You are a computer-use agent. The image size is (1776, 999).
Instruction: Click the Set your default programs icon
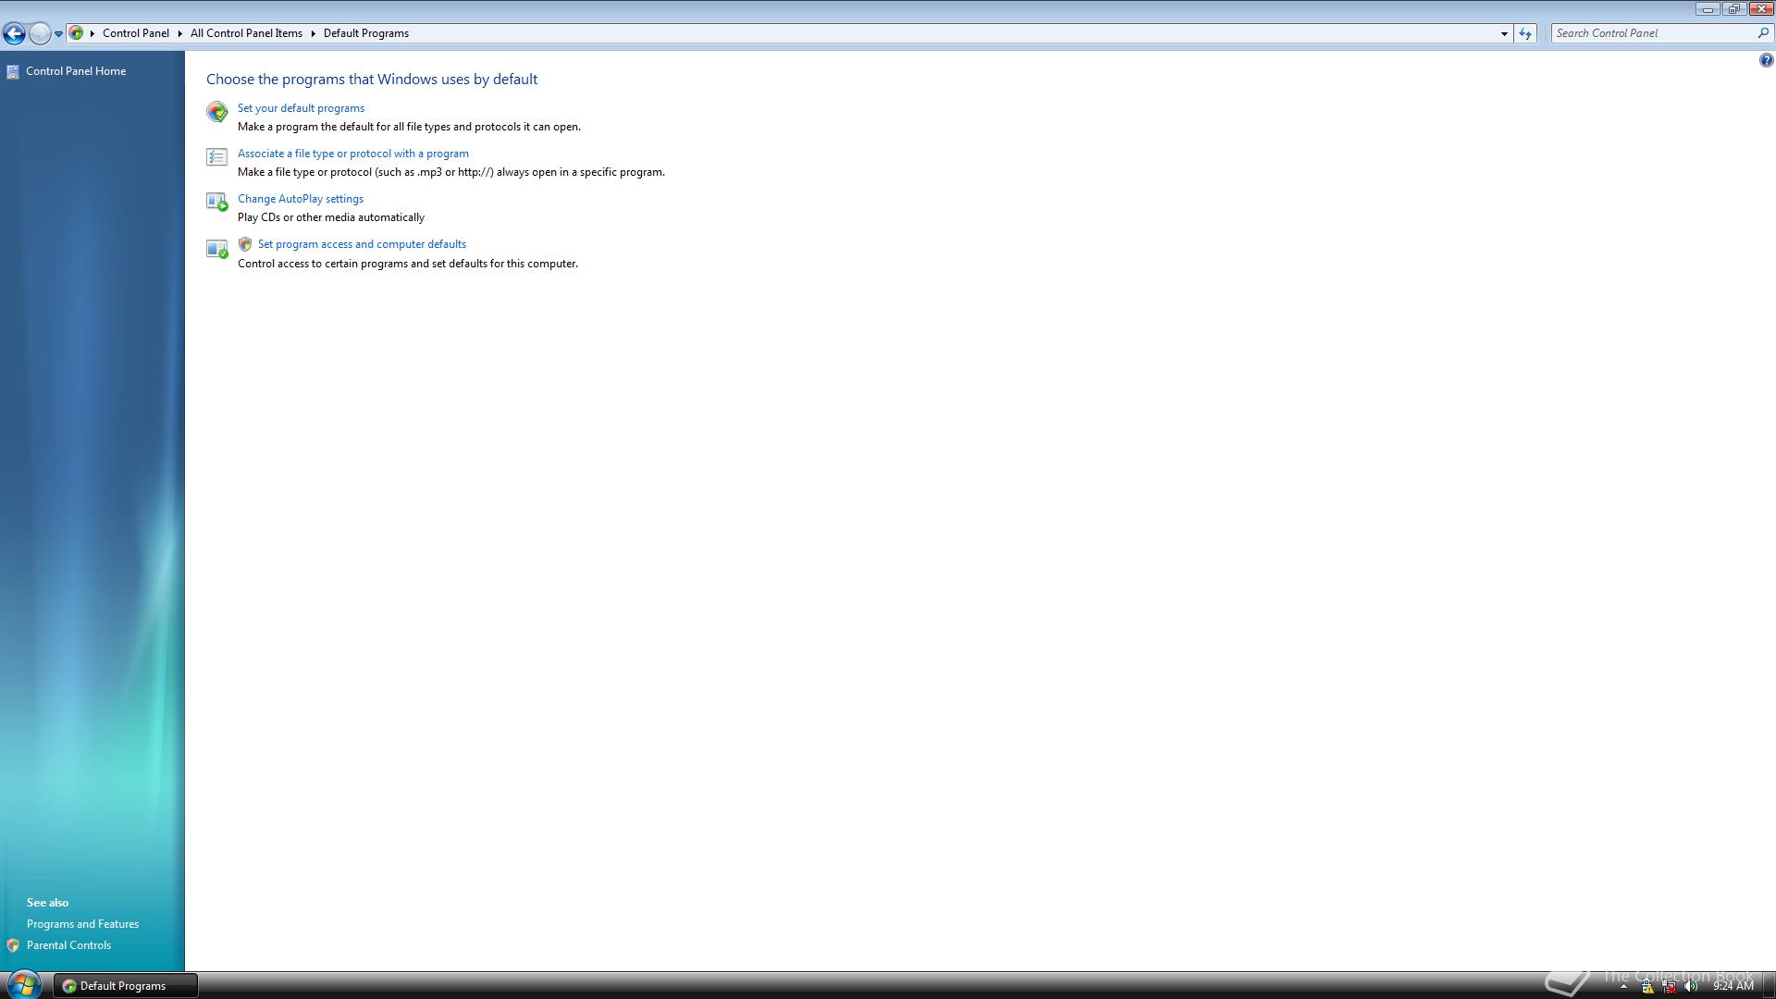(x=216, y=112)
